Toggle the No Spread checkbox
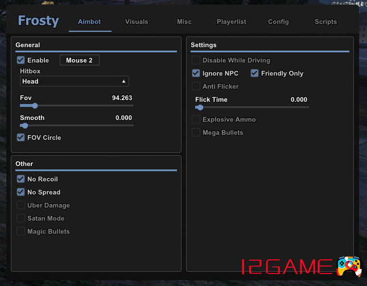The height and width of the screenshot is (286, 367). pyautogui.click(x=21, y=192)
